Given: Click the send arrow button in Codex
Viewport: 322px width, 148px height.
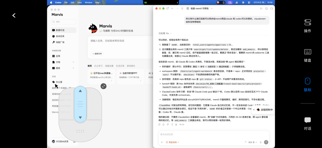Looking at the screenshot, I should click(x=266, y=142).
